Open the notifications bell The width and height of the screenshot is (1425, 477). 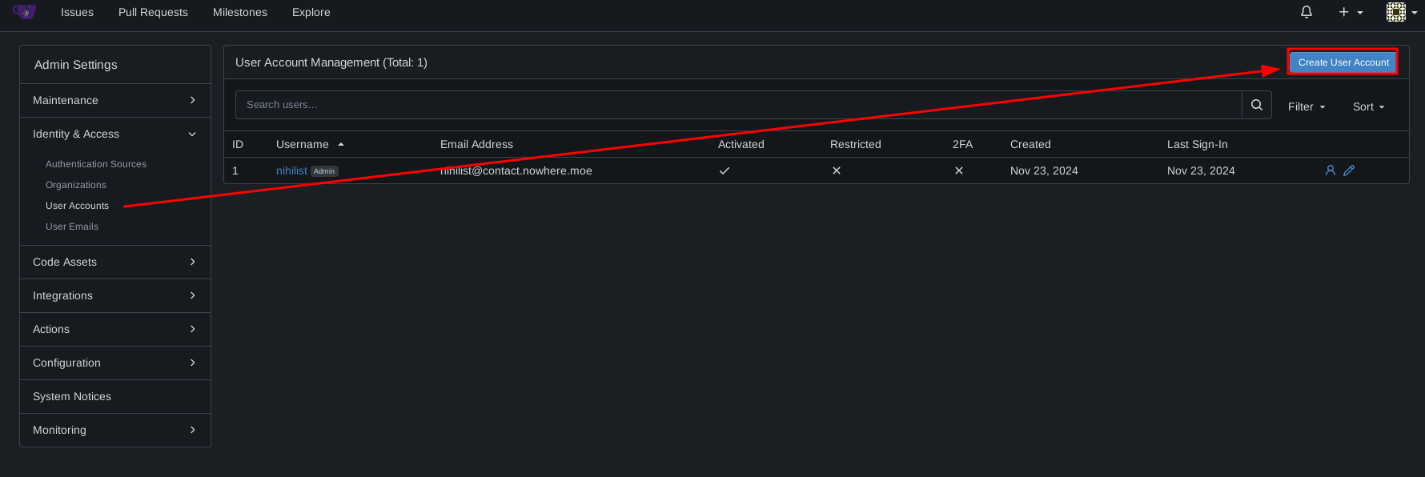tap(1307, 12)
